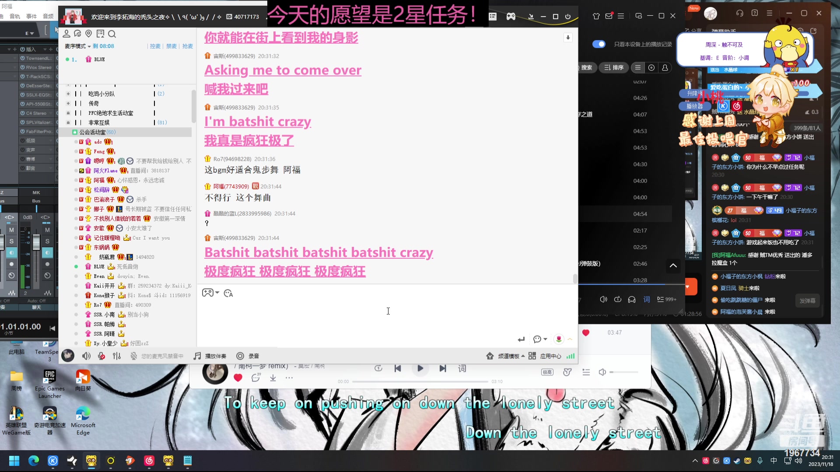Click 禁麦 link
Viewport: 840px width, 472px height.
171,46
